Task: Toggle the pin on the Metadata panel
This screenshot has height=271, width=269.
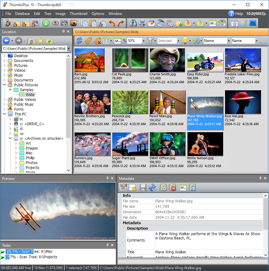Action: 260,178
